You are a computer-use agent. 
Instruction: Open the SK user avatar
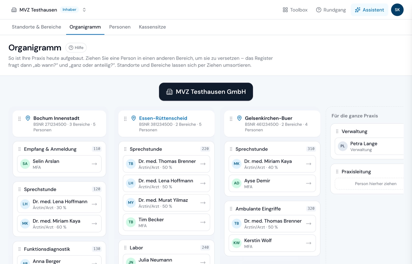tap(397, 10)
